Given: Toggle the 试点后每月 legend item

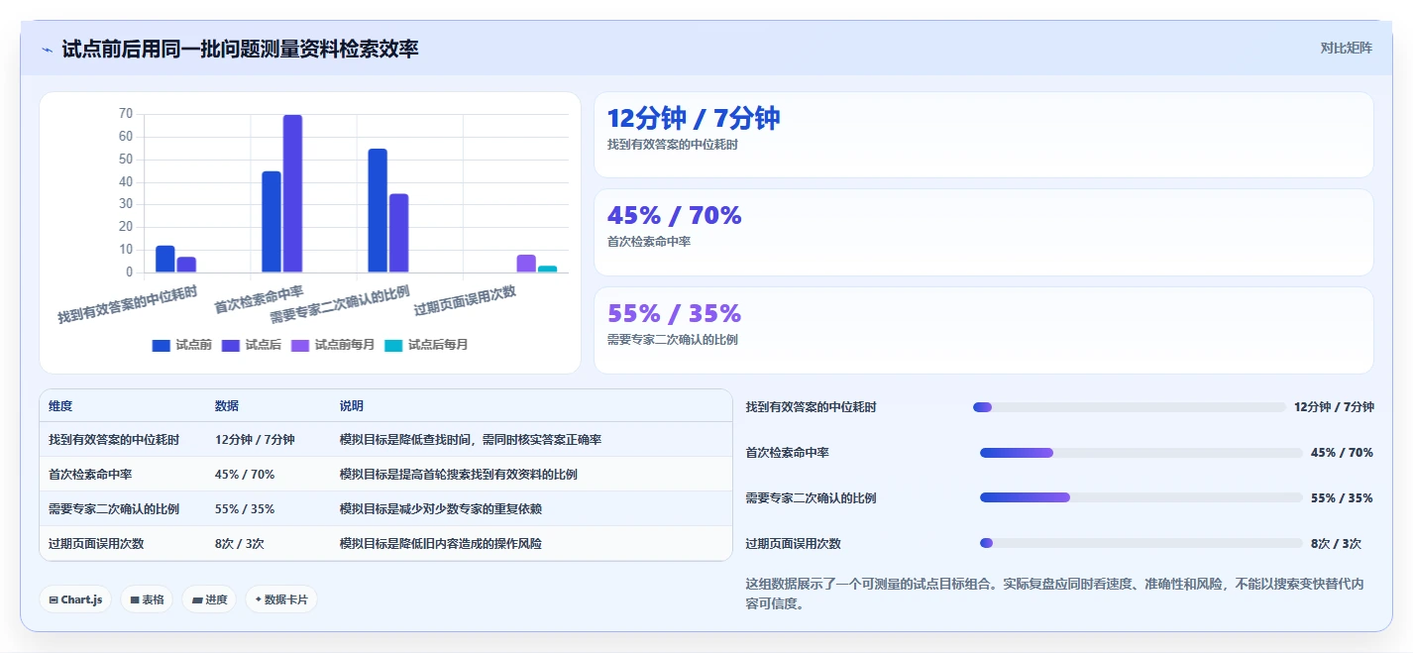Looking at the screenshot, I should 426,345.
